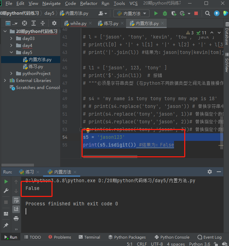This screenshot has height=246, width=229.
Task: Pin the Run tab with pin icon
Action: pyautogui.click(x=6, y=225)
